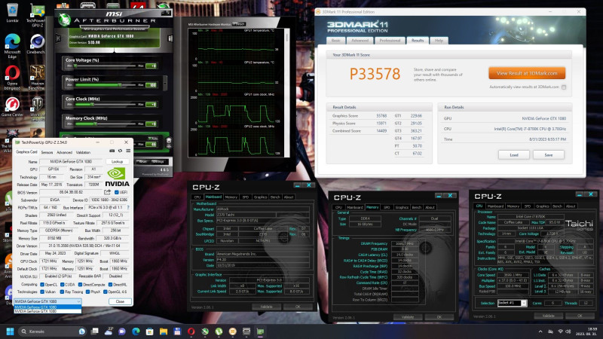603x339 pixels.
Task: Toggle Ray Tracing checkbox
Action: point(62,292)
